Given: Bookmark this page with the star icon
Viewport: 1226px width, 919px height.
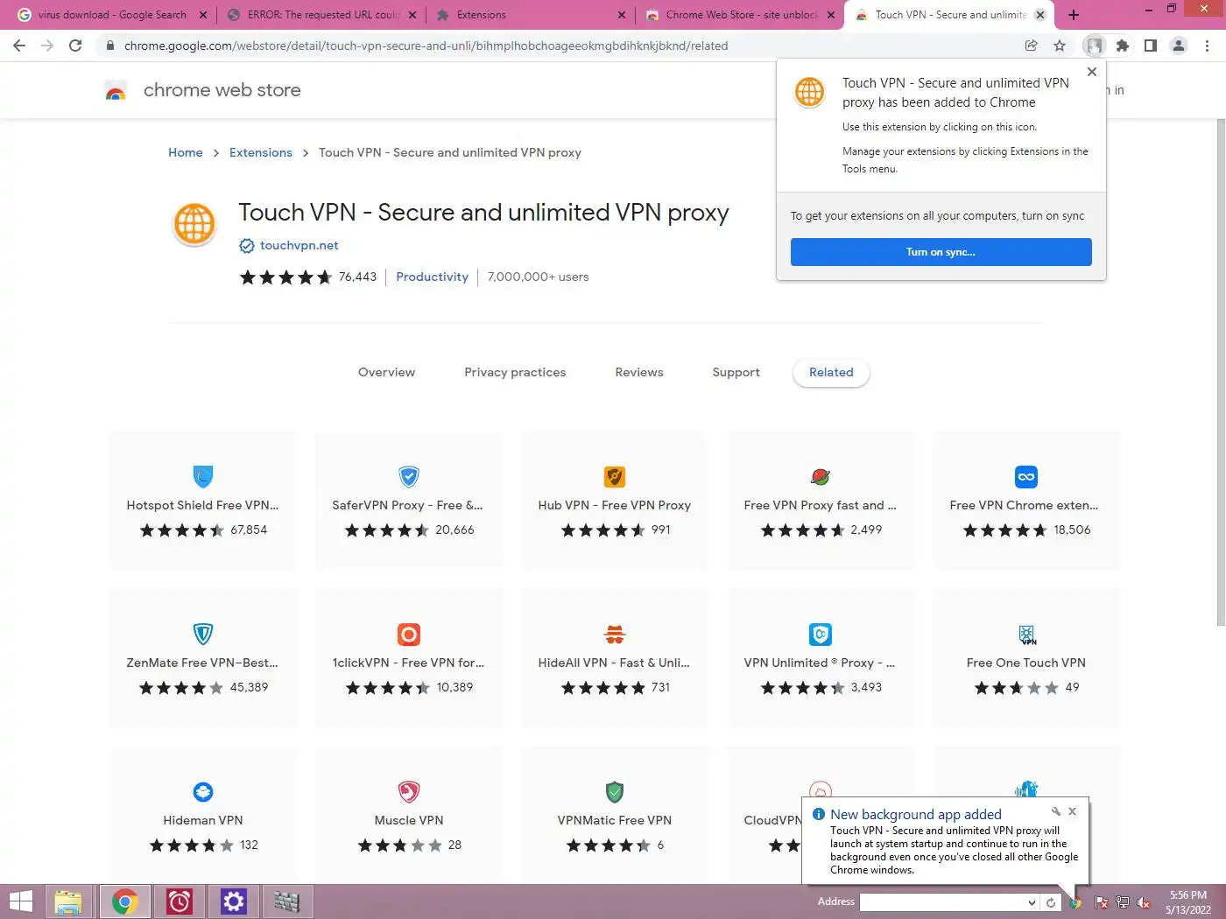Looking at the screenshot, I should (1060, 46).
